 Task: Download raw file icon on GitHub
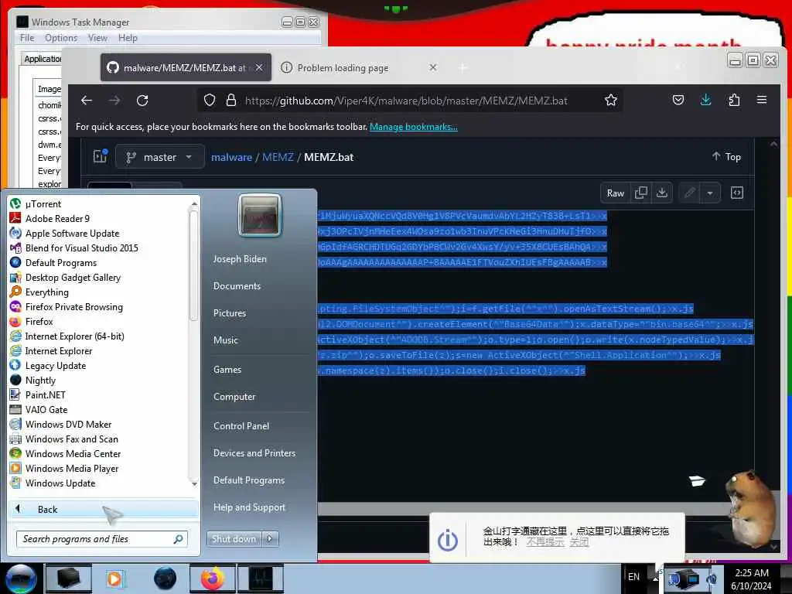pyautogui.click(x=662, y=193)
